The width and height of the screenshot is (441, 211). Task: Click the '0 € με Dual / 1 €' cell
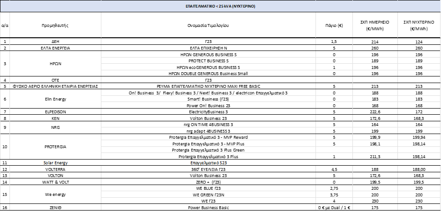334,208
